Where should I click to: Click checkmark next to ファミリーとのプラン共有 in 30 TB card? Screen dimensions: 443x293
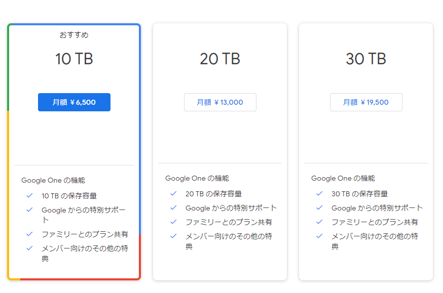(x=319, y=222)
